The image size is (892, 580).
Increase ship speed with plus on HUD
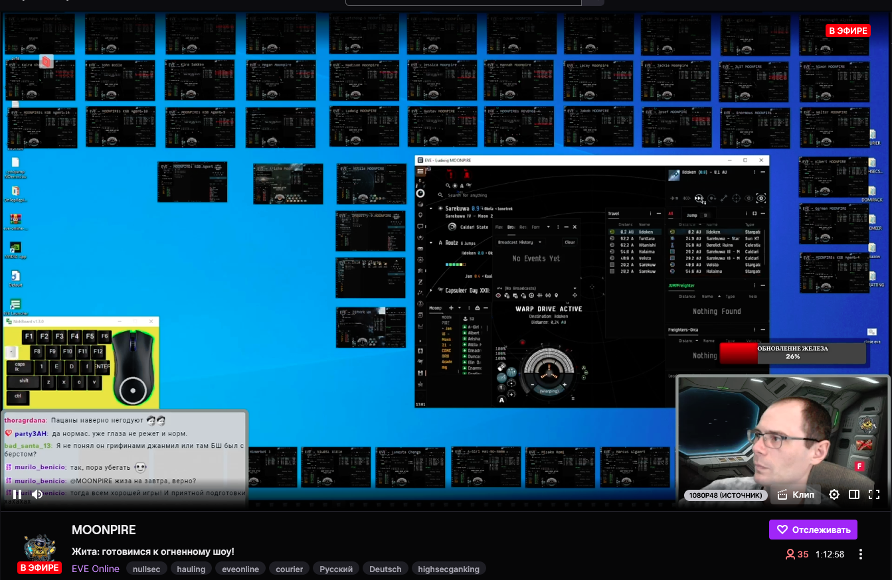[x=565, y=385]
